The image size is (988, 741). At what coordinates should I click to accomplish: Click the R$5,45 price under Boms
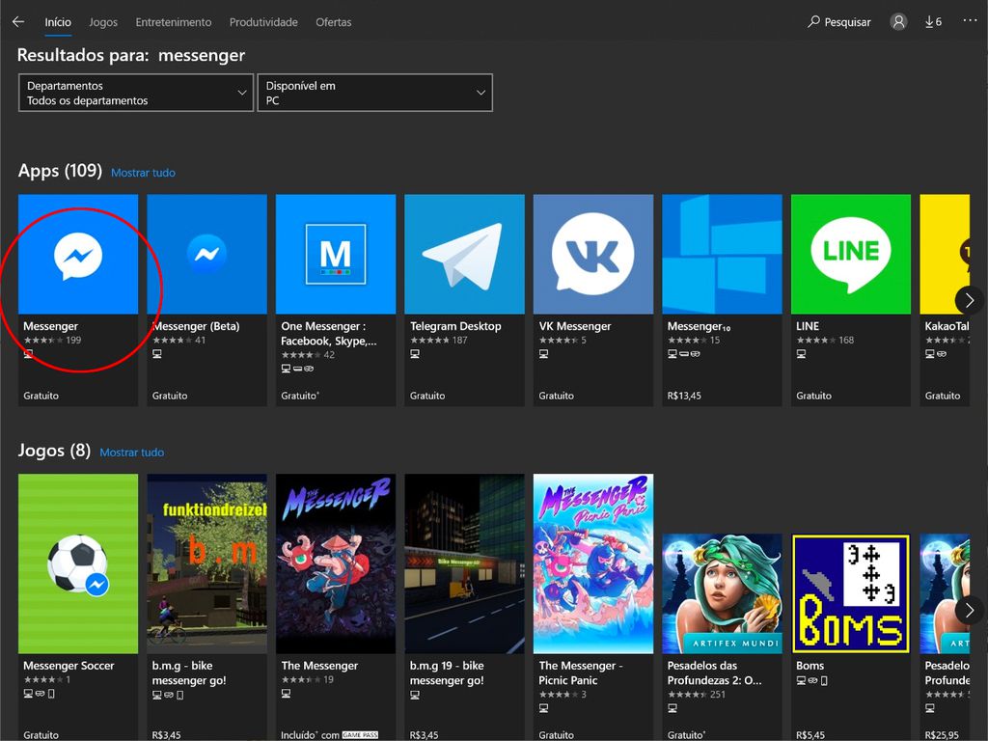click(810, 734)
